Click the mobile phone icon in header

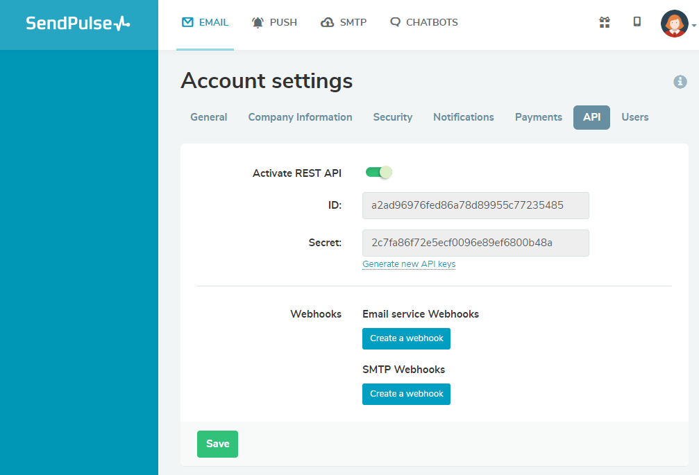(637, 22)
